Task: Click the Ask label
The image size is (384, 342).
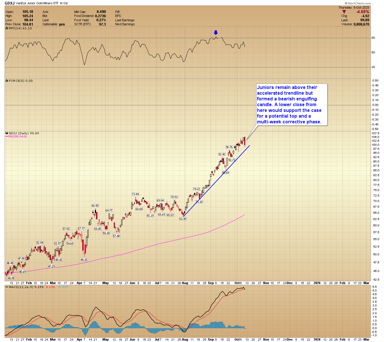Action: pyautogui.click(x=46, y=12)
